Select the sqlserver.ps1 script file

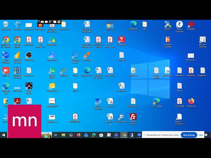coord(168,72)
